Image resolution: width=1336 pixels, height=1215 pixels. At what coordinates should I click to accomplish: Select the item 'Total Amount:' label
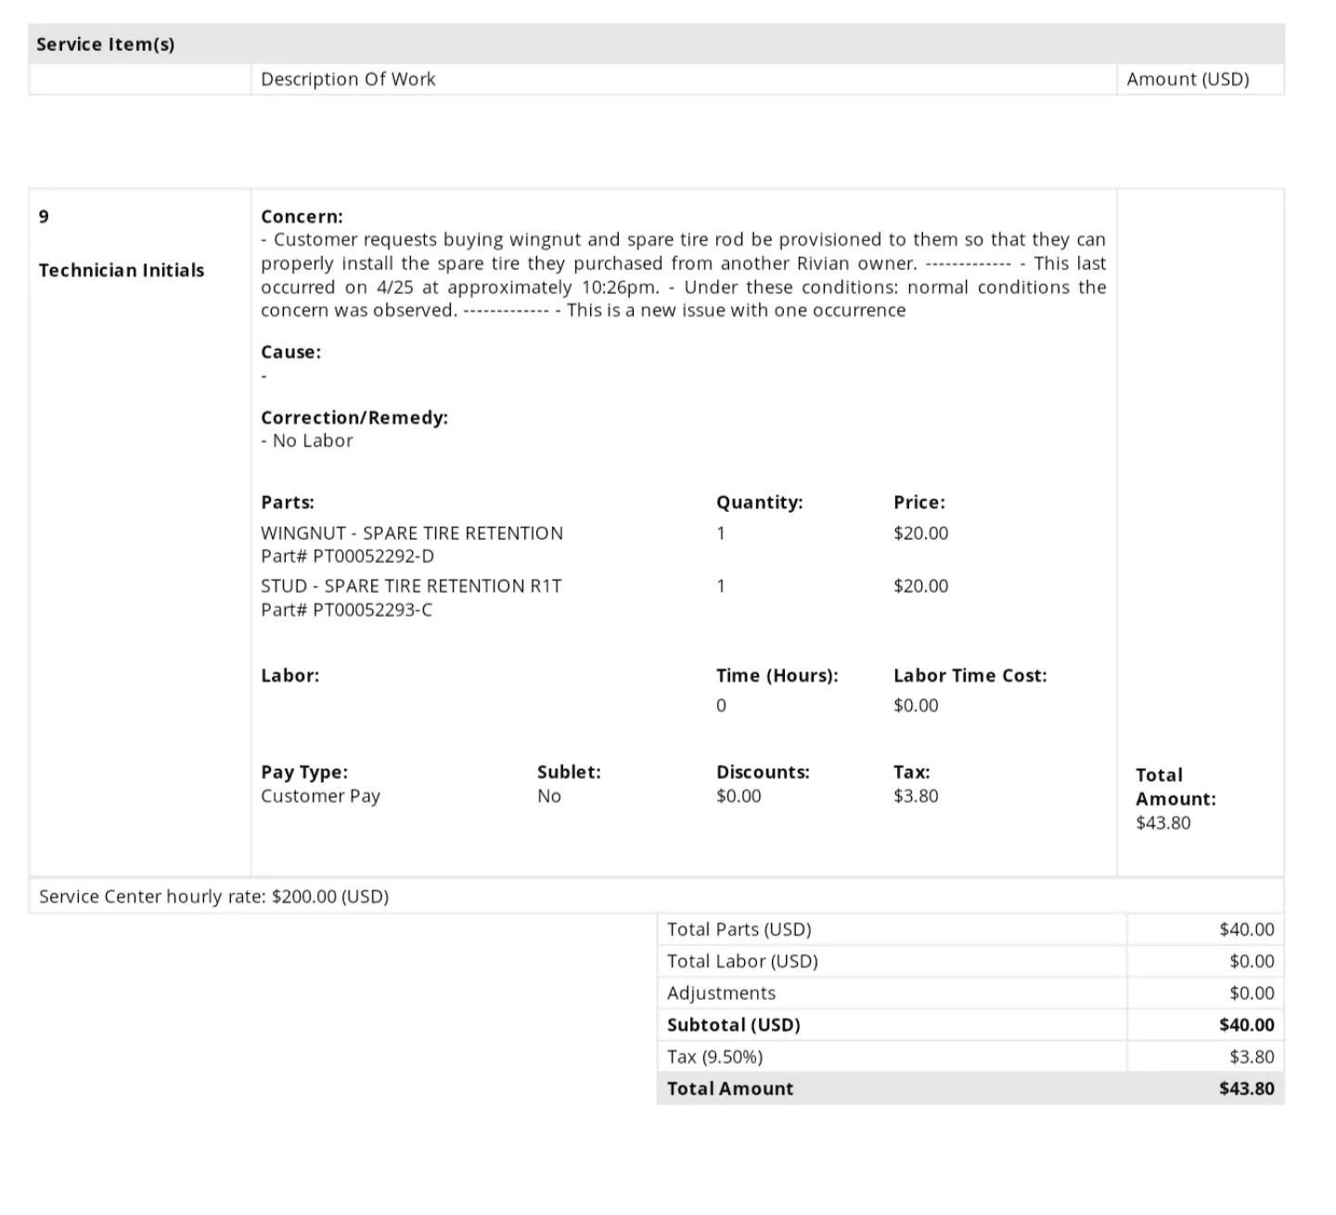pos(1175,787)
